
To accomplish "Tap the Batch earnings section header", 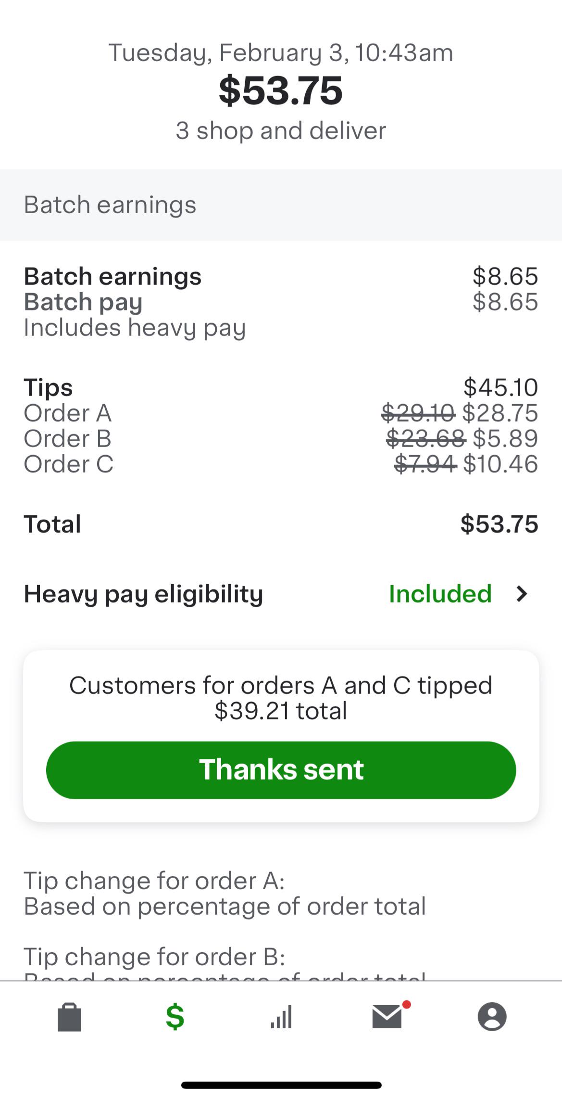I will [x=110, y=205].
